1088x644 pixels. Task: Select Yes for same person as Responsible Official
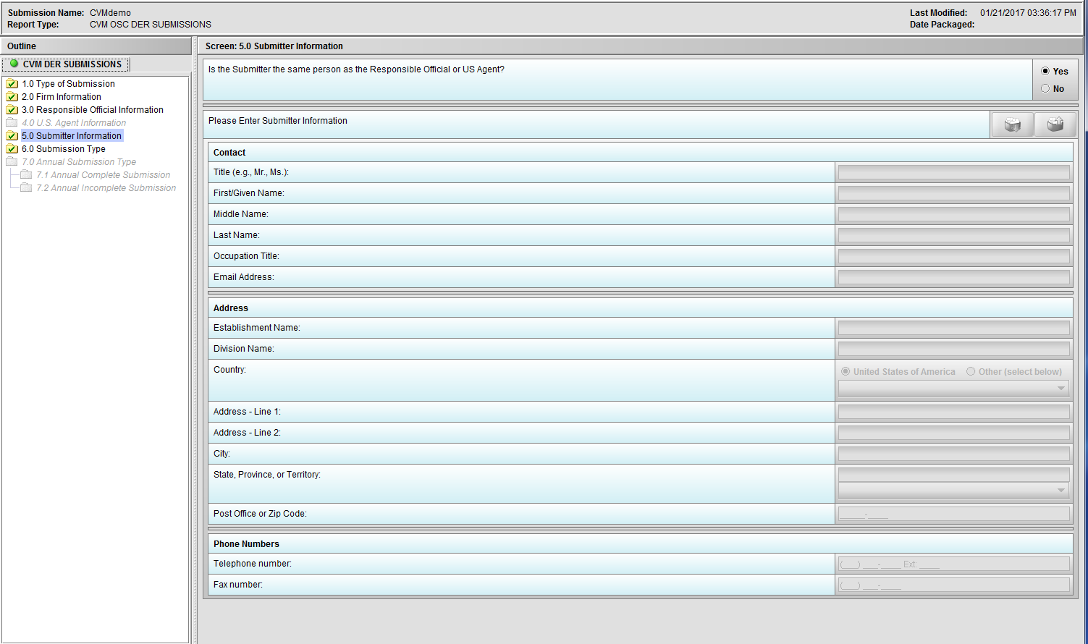pyautogui.click(x=1045, y=71)
